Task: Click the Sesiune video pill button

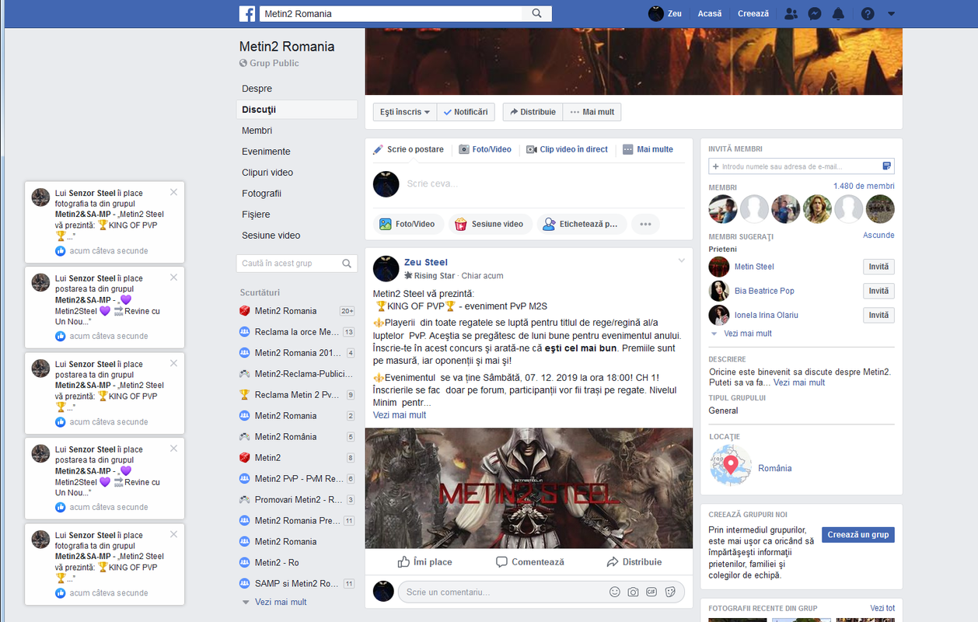Action: (x=490, y=224)
